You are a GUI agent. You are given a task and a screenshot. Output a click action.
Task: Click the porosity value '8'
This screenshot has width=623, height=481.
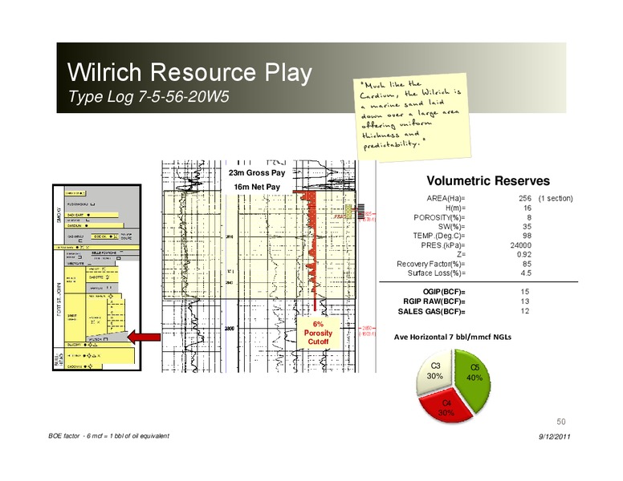(x=529, y=217)
